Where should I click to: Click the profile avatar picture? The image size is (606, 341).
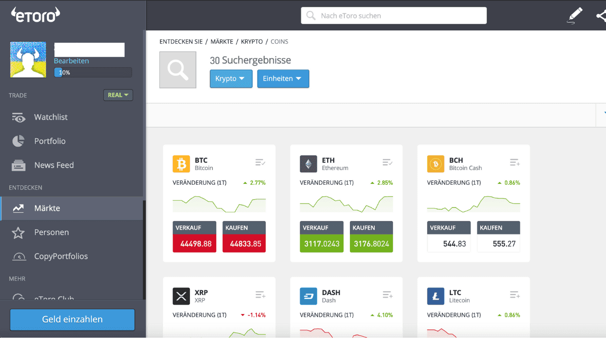pyautogui.click(x=28, y=60)
